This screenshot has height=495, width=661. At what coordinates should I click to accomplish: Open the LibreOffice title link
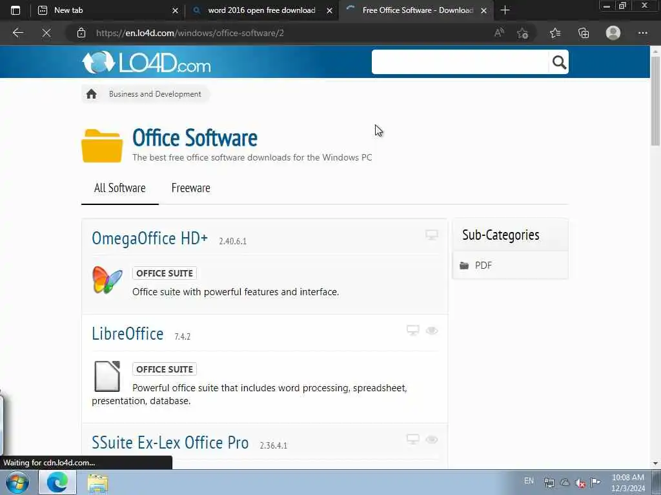127,334
